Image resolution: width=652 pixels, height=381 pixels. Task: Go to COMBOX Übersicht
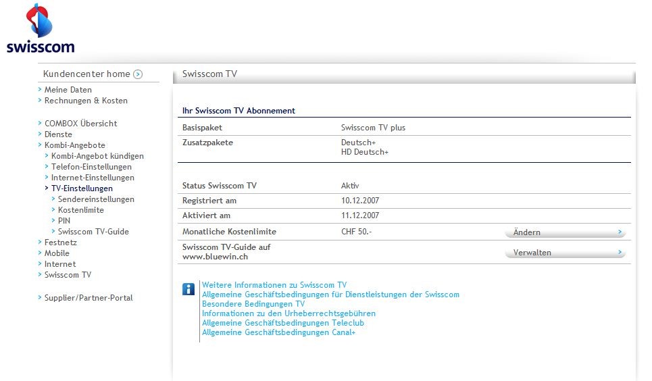(80, 124)
